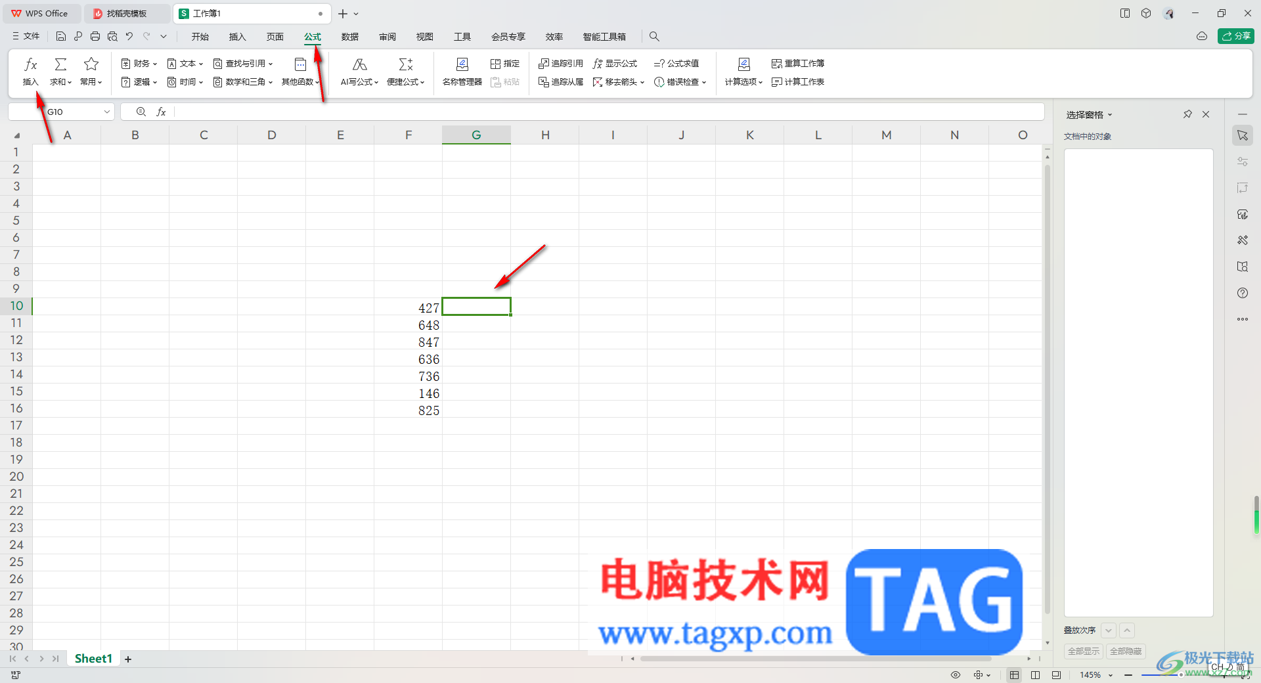Screen dimensions: 1261x683
Task: Switch to normal view in status bar
Action: coord(1015,675)
